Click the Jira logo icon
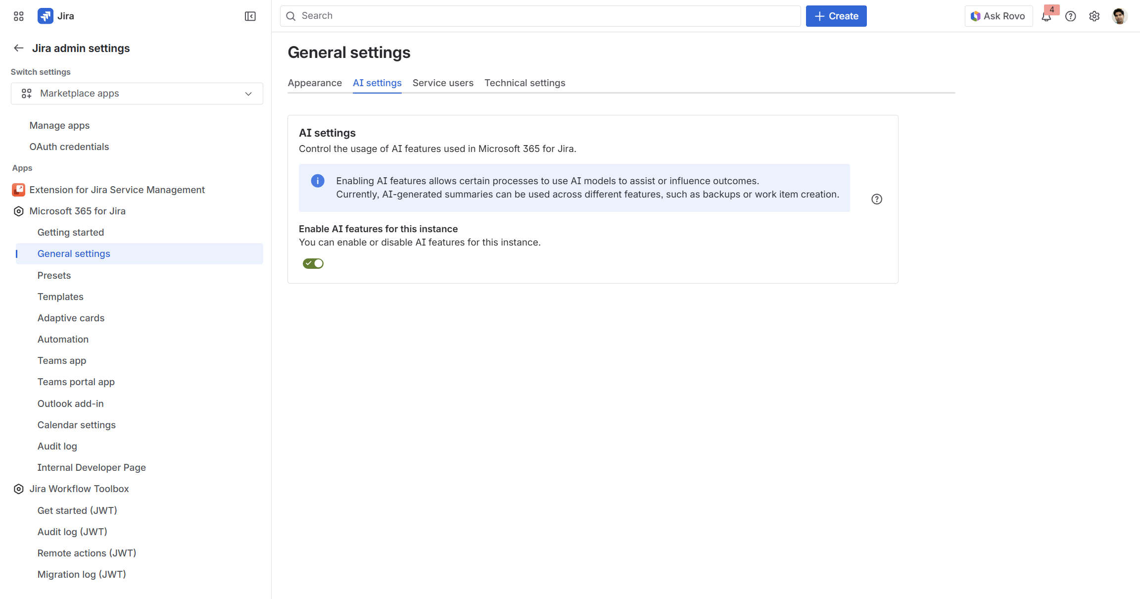 [46, 16]
